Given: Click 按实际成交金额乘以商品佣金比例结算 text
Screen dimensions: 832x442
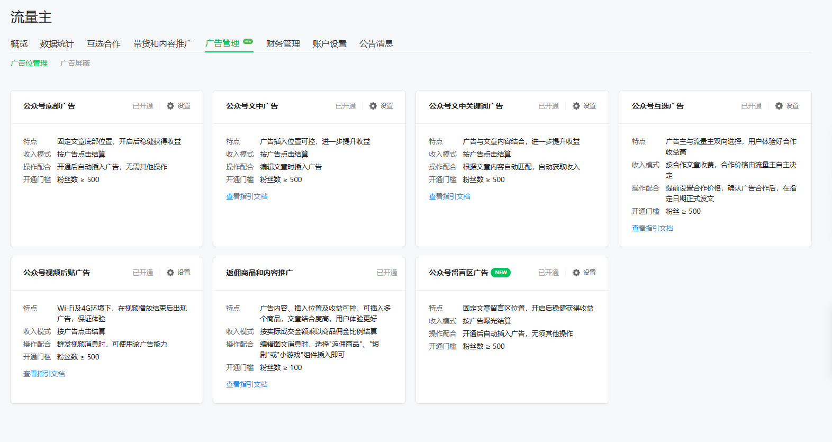Looking at the screenshot, I should pyautogui.click(x=319, y=331).
